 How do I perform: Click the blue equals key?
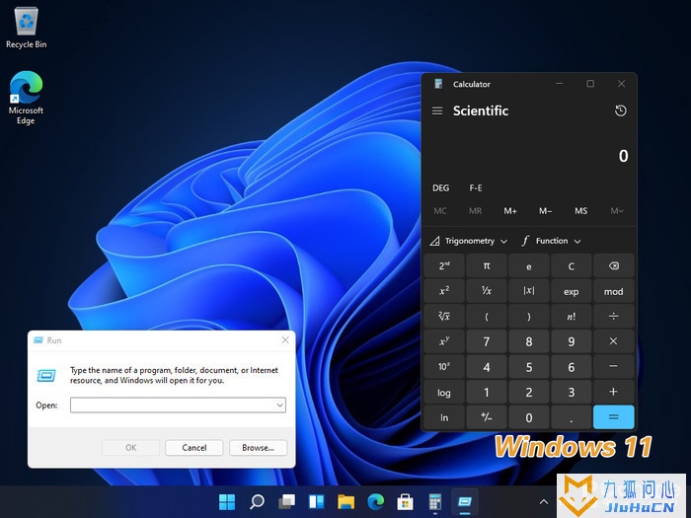click(613, 417)
